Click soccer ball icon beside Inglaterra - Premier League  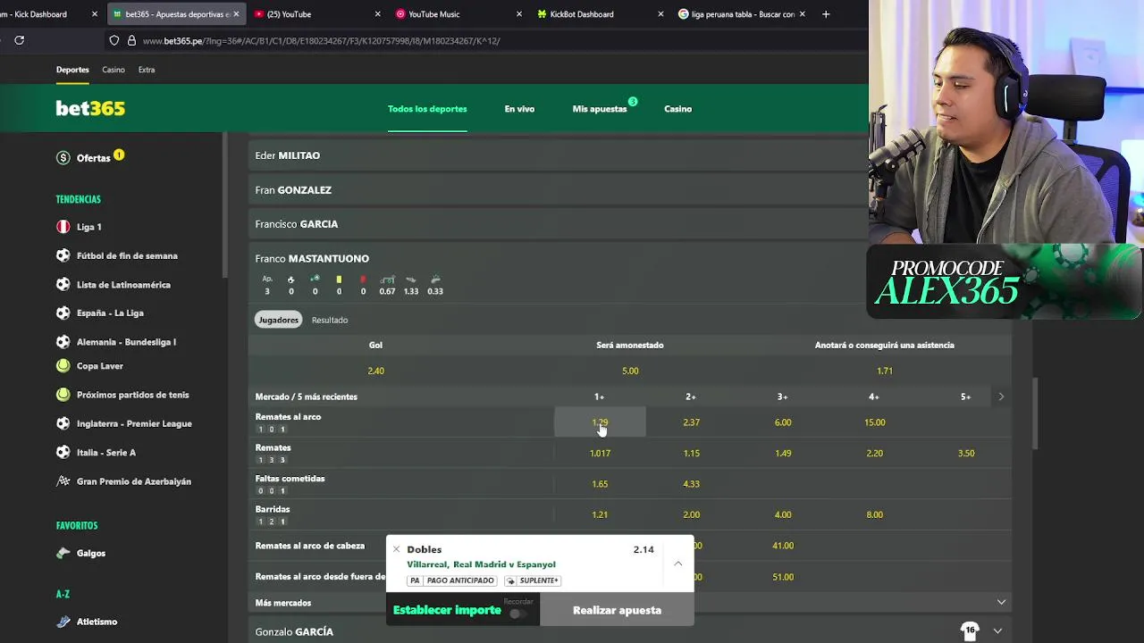click(x=63, y=423)
